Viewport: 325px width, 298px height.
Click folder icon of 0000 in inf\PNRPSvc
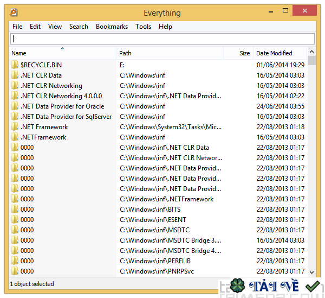(15, 271)
